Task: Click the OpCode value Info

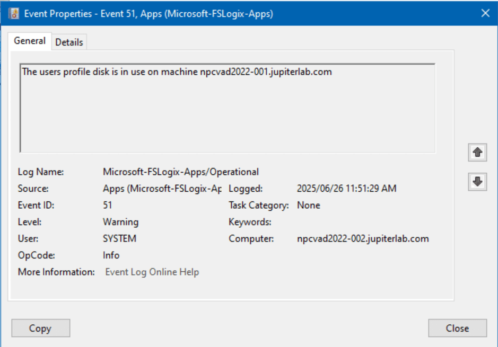Action: 111,255
